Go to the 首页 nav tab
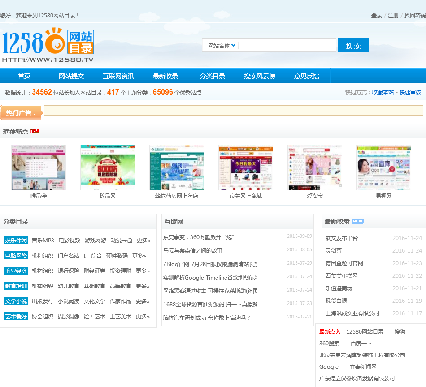Image resolution: width=426 pixels, height=387 pixels. click(x=24, y=76)
